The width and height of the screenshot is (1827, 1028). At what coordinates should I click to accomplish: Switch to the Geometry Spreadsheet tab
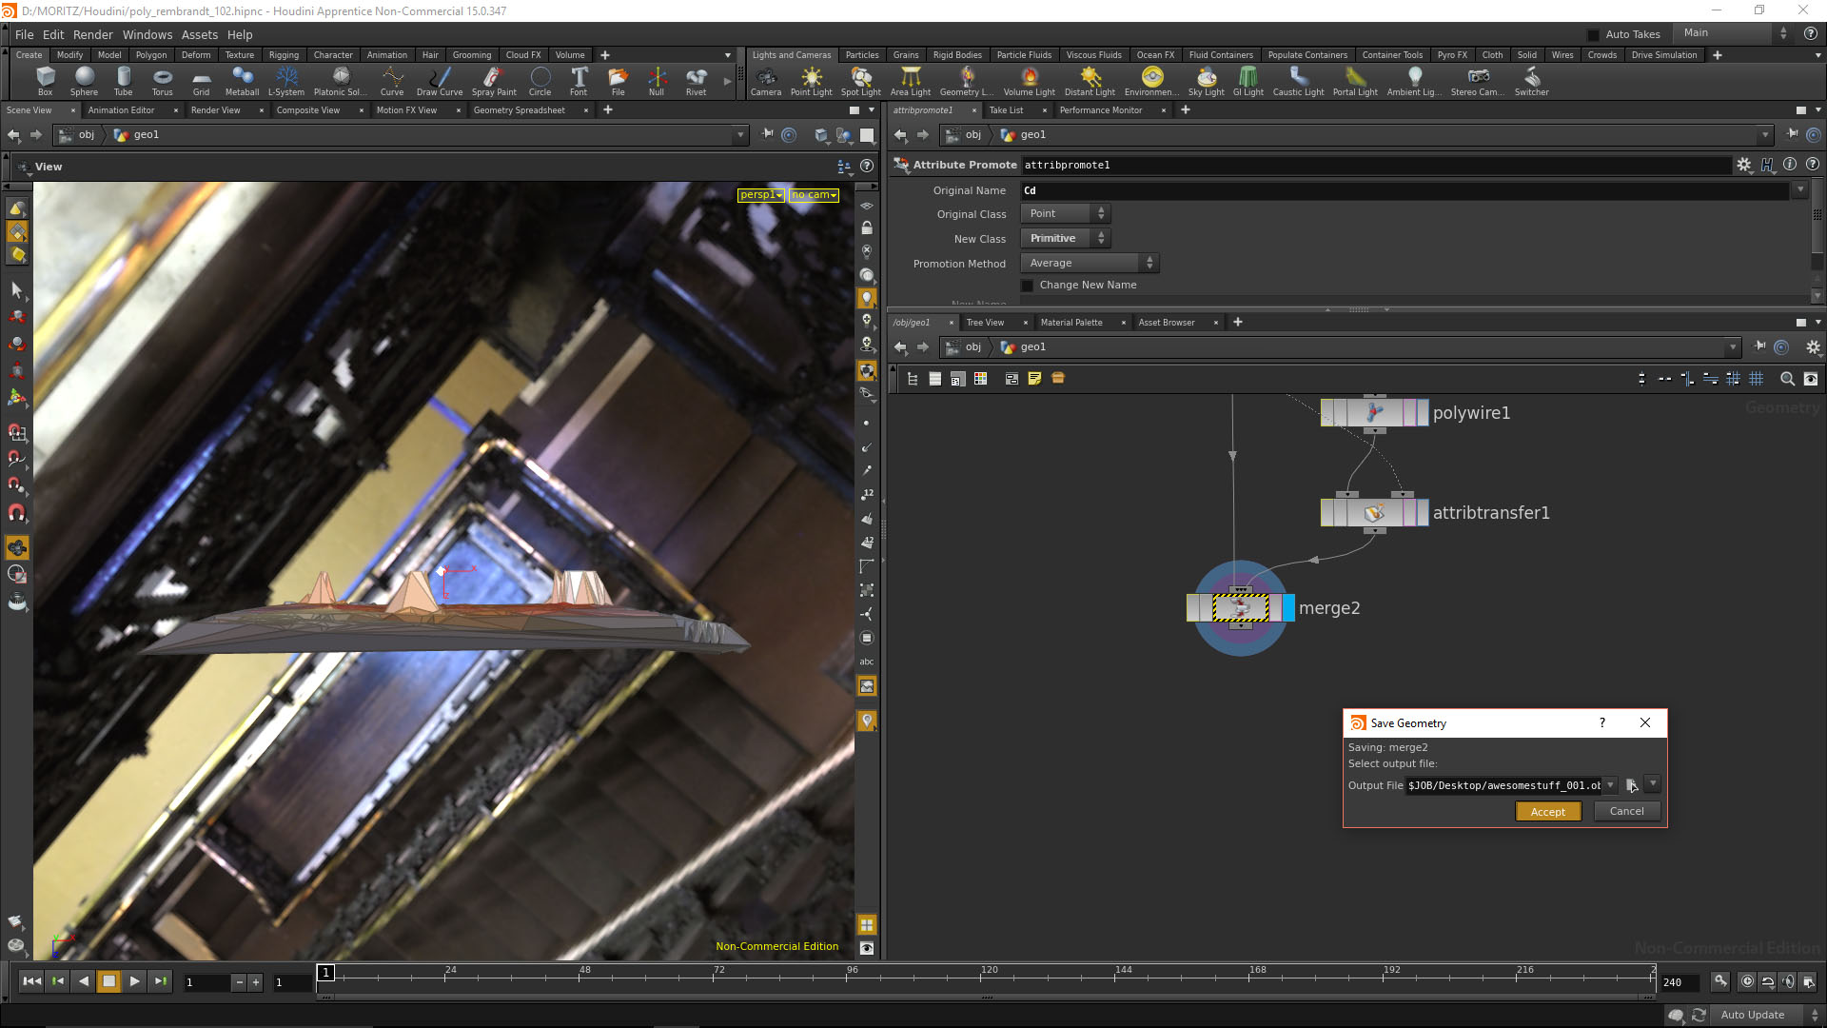coord(519,110)
